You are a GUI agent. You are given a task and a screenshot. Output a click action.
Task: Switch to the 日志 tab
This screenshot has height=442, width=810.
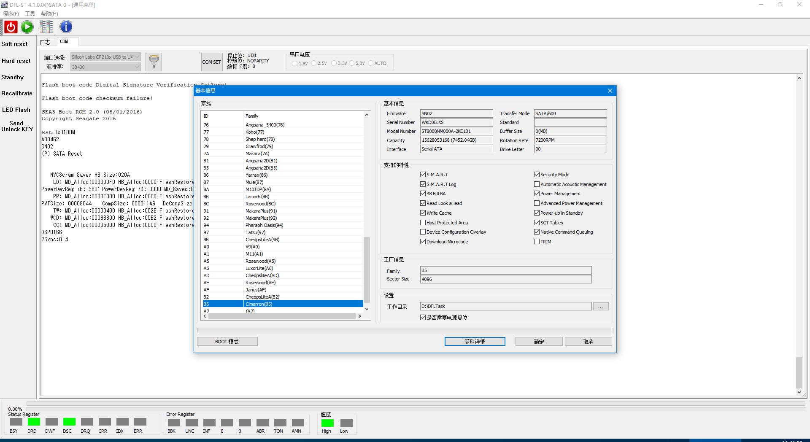pyautogui.click(x=45, y=42)
